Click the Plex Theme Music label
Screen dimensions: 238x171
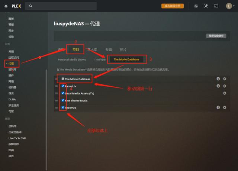click(x=76, y=100)
